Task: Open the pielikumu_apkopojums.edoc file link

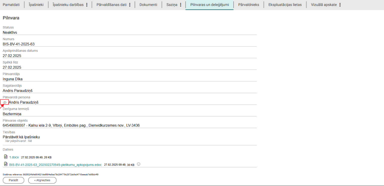Action: [55, 165]
